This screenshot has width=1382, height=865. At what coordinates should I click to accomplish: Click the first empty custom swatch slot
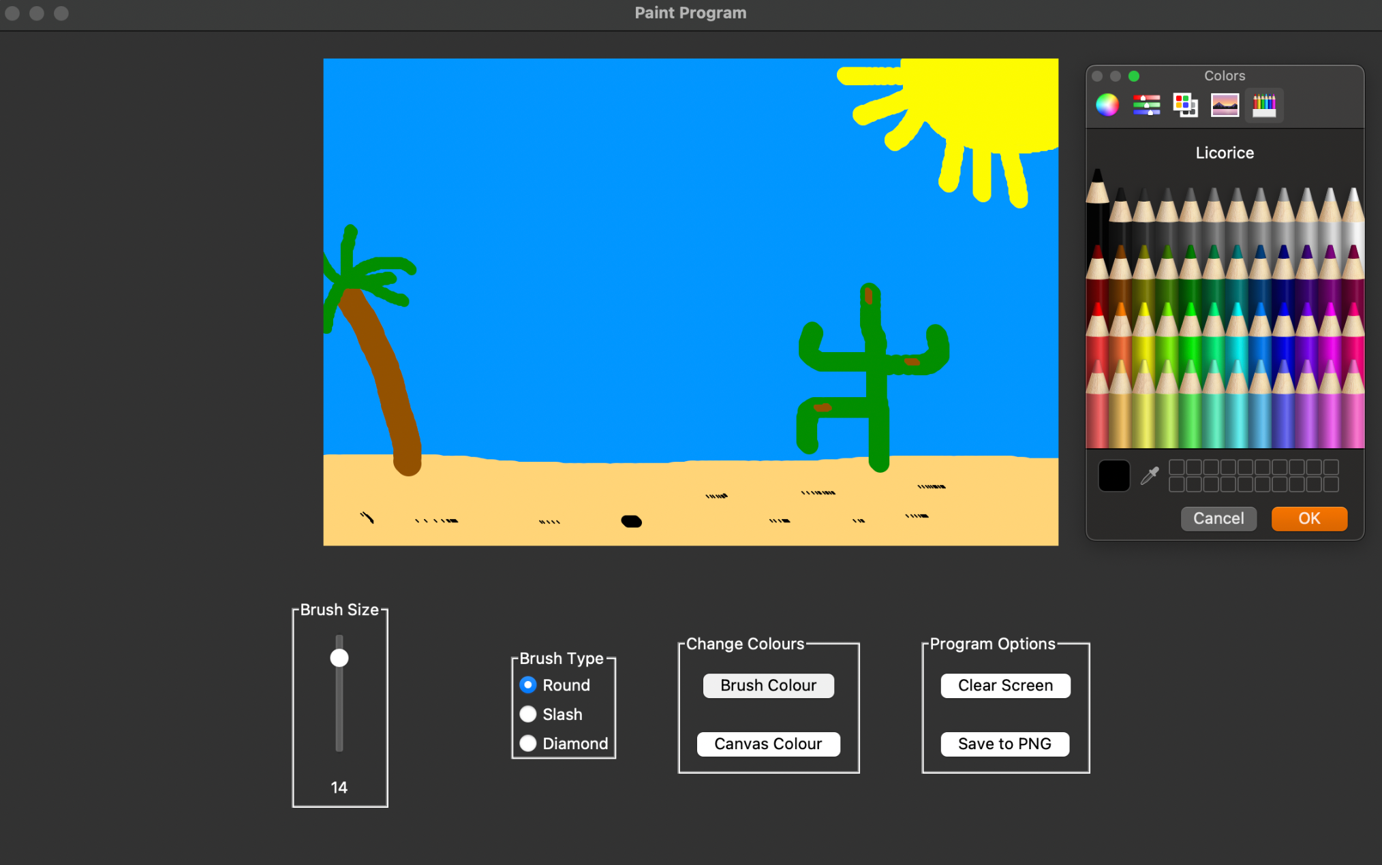pyautogui.click(x=1176, y=467)
